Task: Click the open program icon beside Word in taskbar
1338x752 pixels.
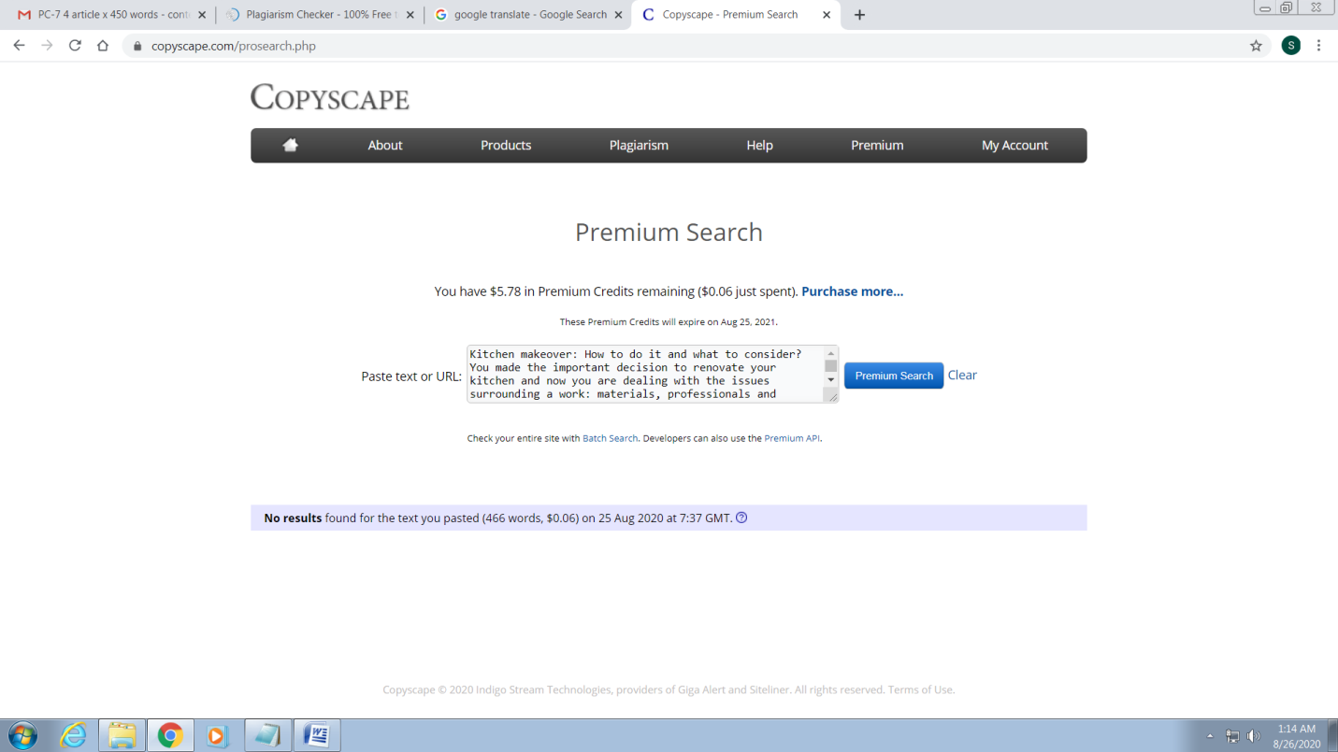Action: click(x=267, y=736)
